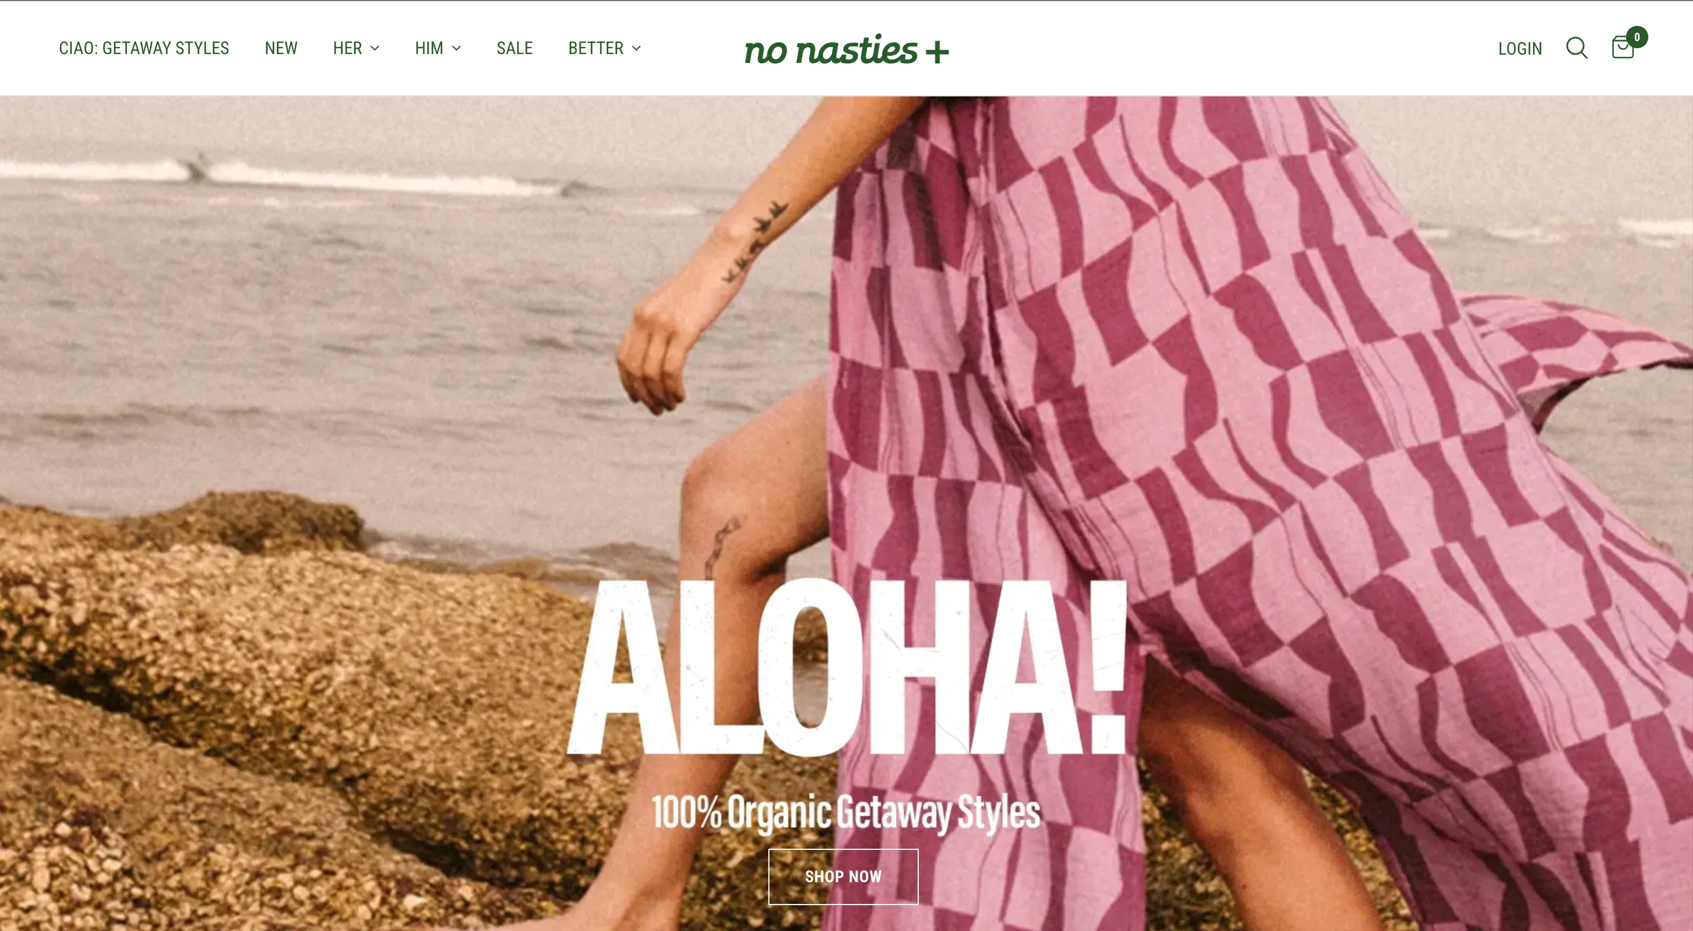Click the cart count badge showing 0
Viewport: 1693px width, 931px height.
pos(1637,37)
